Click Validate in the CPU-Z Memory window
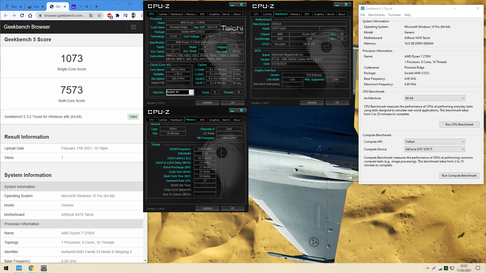The width and height of the screenshot is (486, 273). pyautogui.click(x=207, y=208)
